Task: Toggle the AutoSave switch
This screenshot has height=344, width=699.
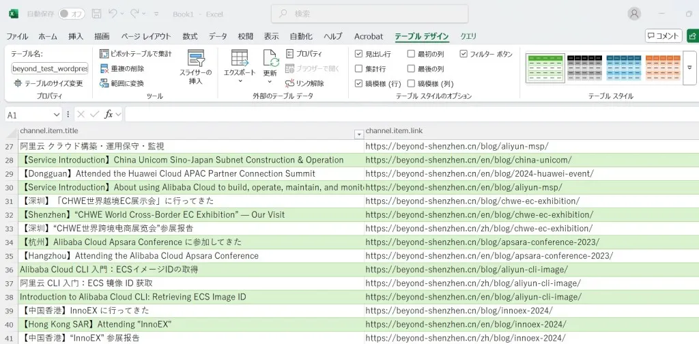Action: click(x=72, y=14)
